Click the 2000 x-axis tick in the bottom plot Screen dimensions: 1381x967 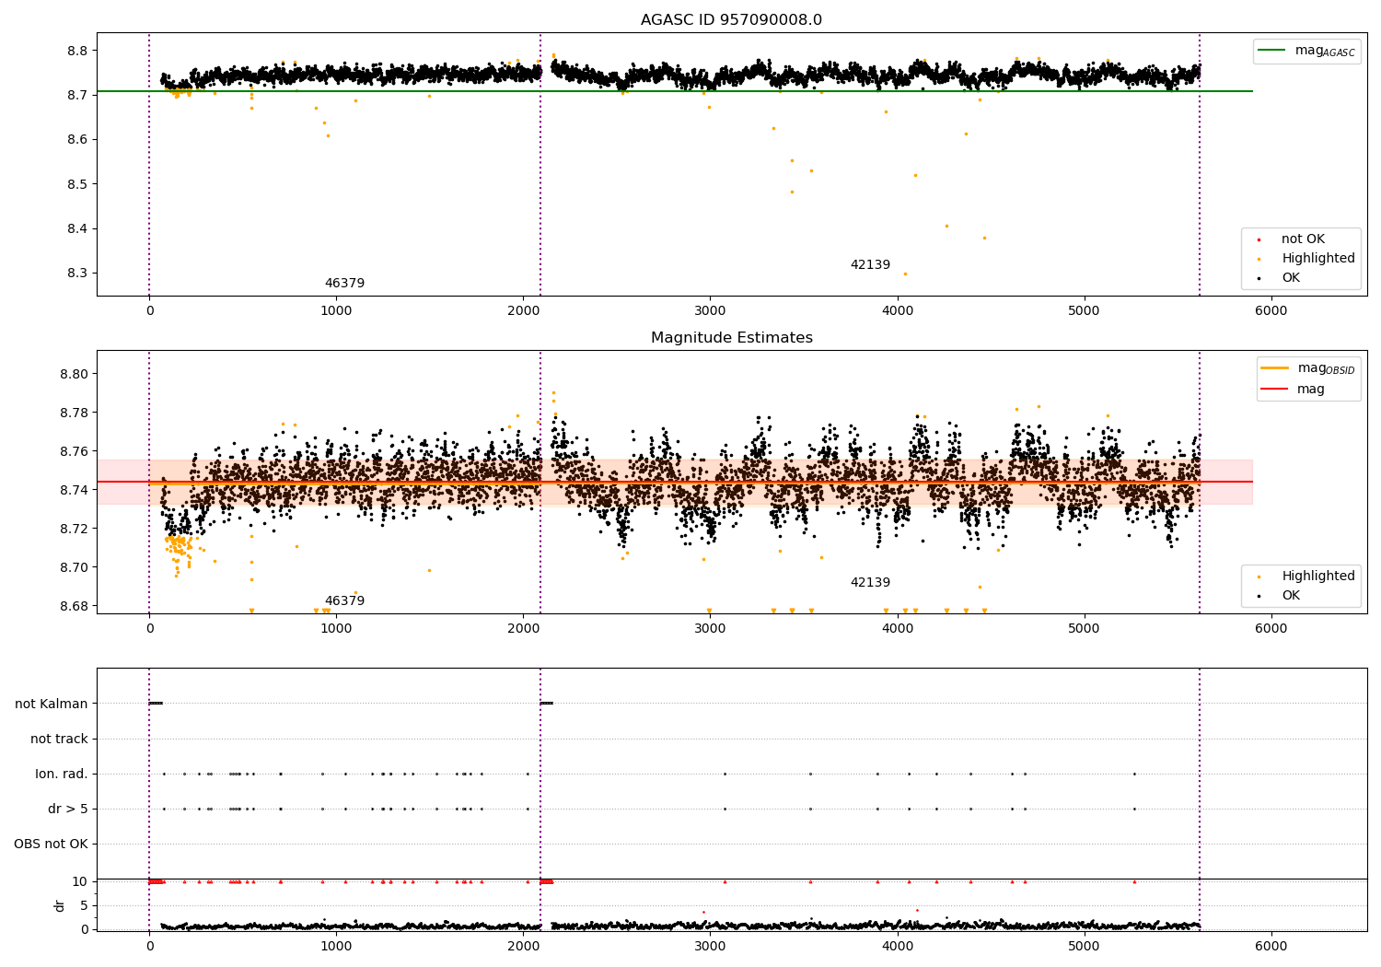click(523, 947)
